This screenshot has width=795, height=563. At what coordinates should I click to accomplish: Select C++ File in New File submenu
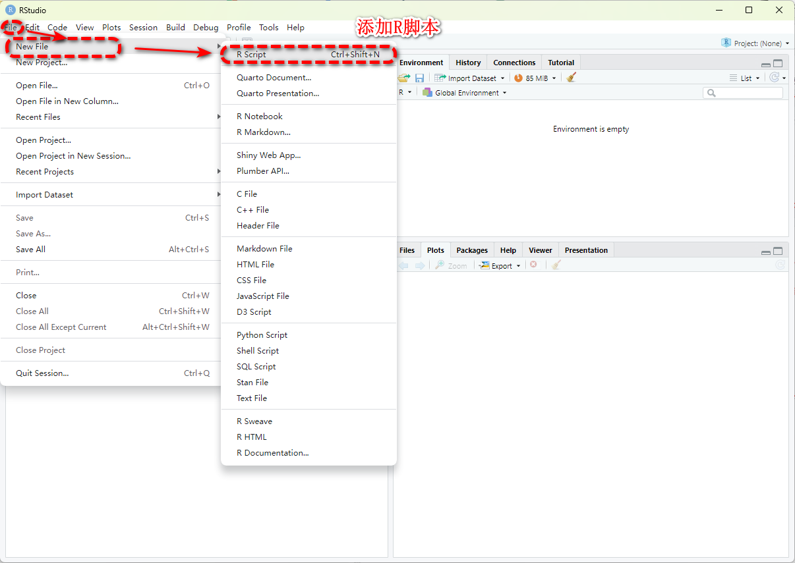click(309, 210)
